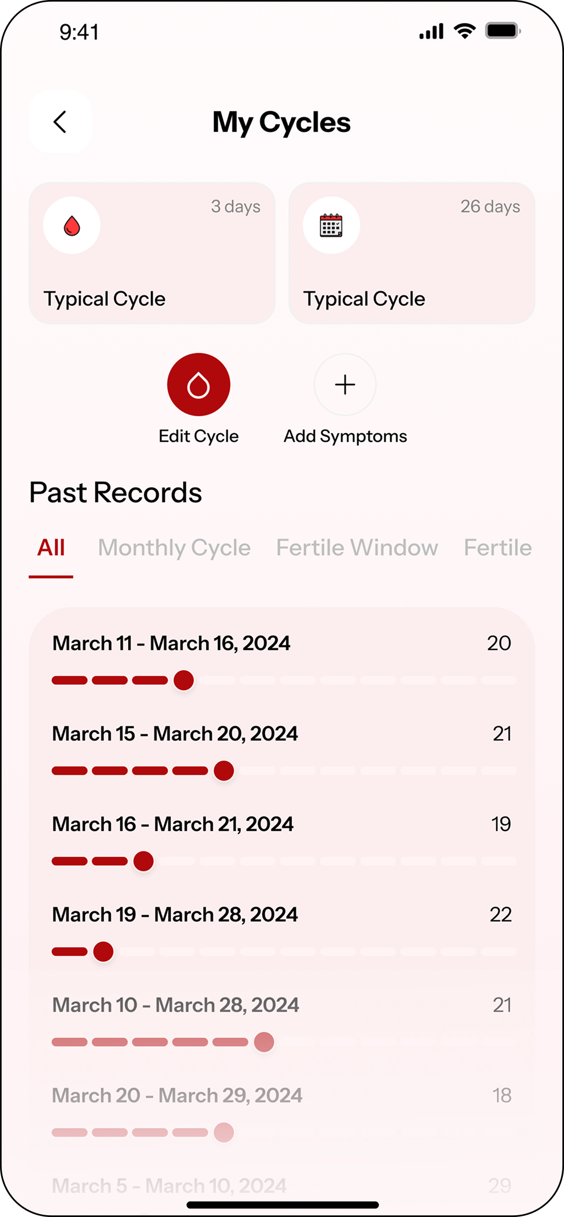Image resolution: width=564 pixels, height=1217 pixels.
Task: Open the Fertile Window tab
Action: [x=357, y=548]
